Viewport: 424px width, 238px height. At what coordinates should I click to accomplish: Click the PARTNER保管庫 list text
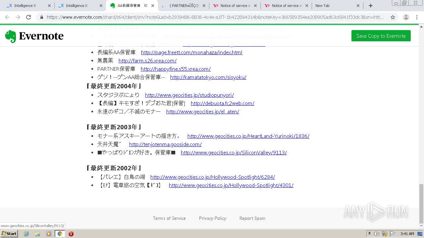click(x=116, y=69)
